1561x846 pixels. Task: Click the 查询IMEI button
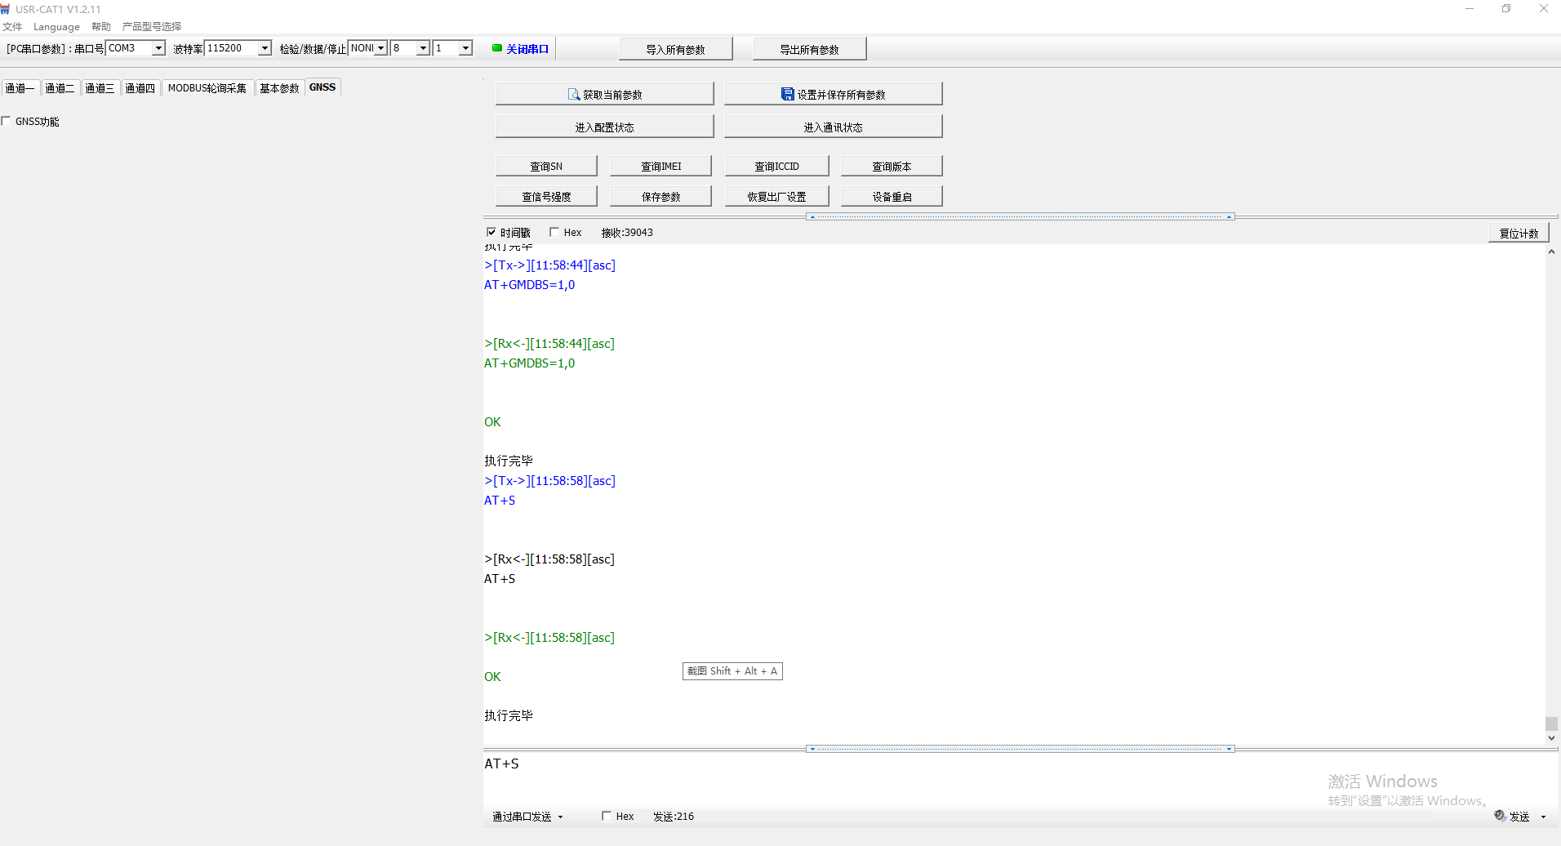coord(660,167)
